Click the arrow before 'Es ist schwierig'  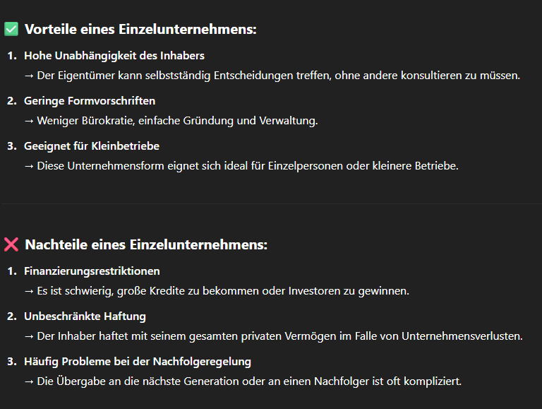click(29, 291)
